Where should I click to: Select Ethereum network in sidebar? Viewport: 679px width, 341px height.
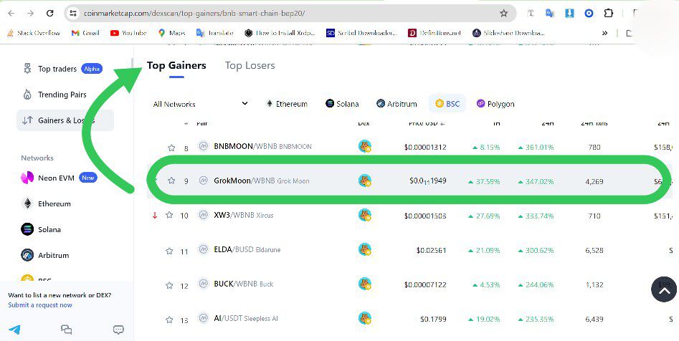[x=46, y=204]
